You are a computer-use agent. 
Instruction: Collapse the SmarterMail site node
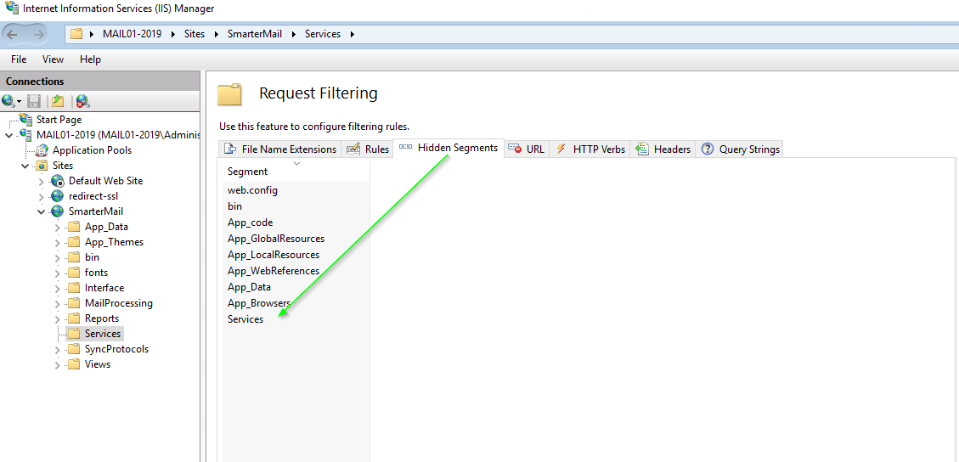42,211
